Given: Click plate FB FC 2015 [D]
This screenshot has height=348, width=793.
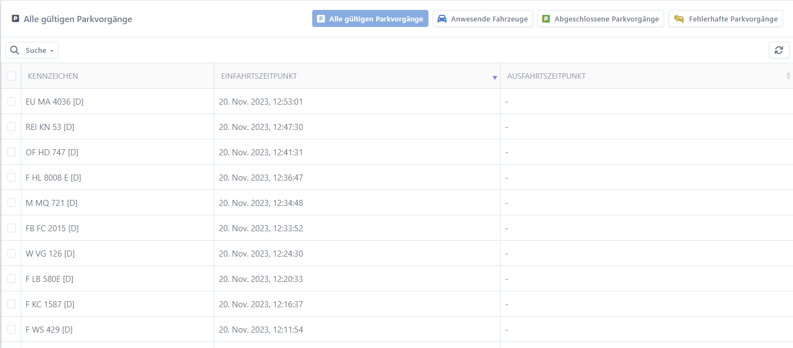Looking at the screenshot, I should pyautogui.click(x=52, y=228).
